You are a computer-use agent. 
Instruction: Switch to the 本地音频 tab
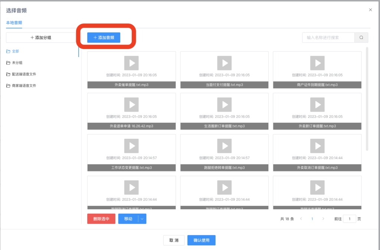[x=14, y=23]
